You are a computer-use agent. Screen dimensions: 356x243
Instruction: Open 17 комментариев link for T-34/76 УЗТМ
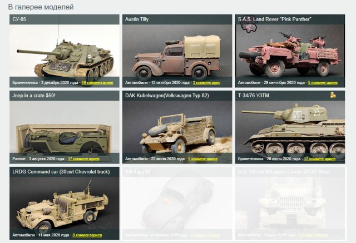(x=319, y=159)
